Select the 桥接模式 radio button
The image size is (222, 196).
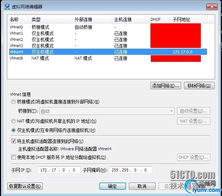coord(14,102)
